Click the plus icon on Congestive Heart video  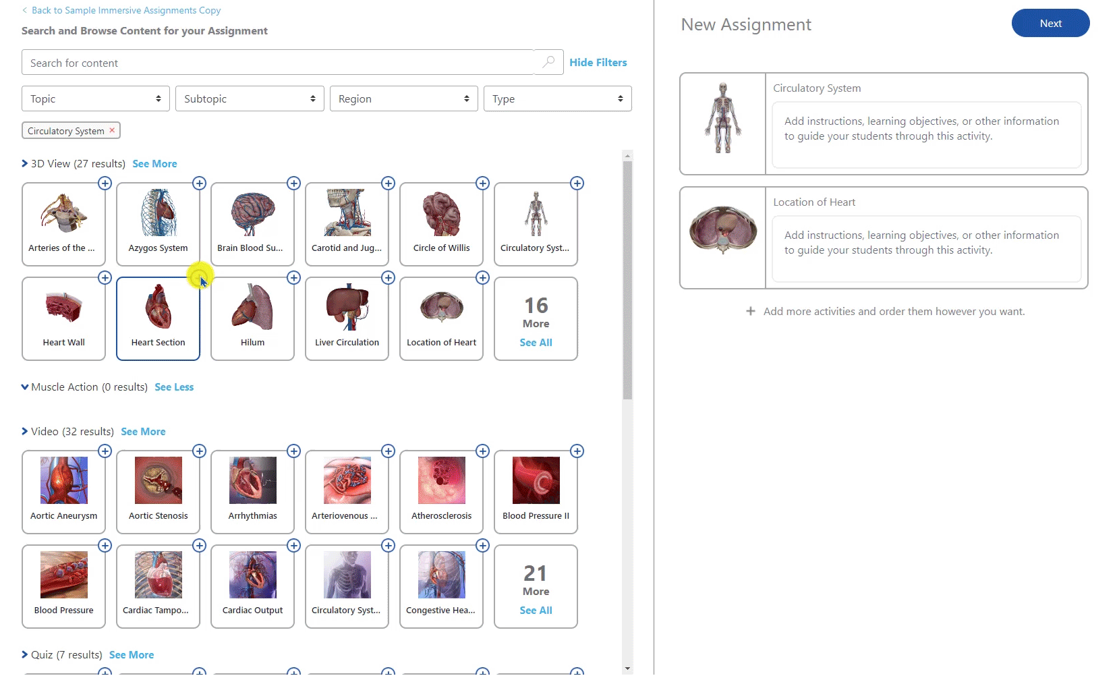(x=482, y=545)
